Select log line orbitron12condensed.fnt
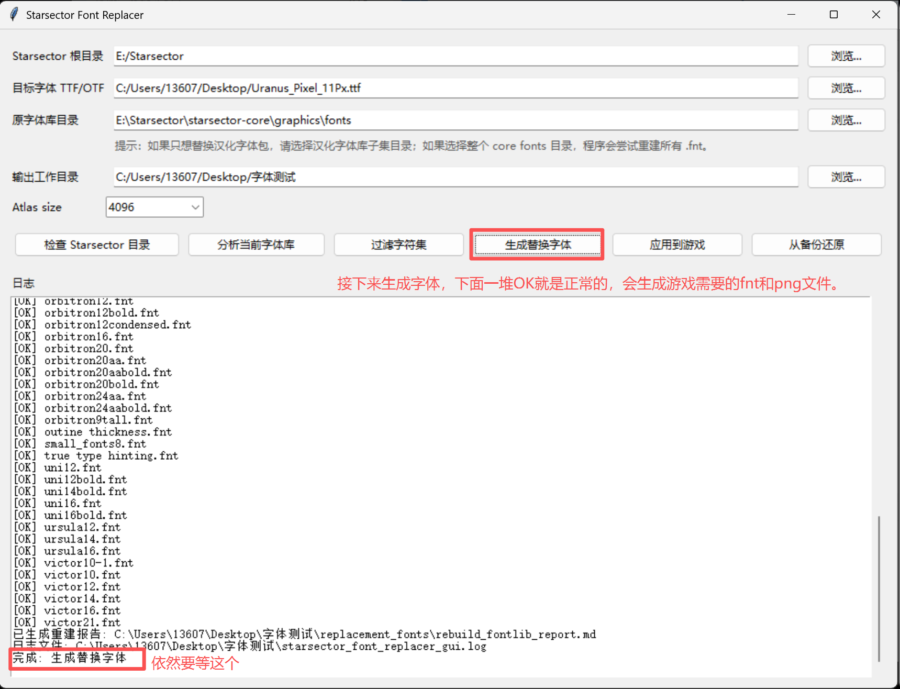 [x=103, y=325]
